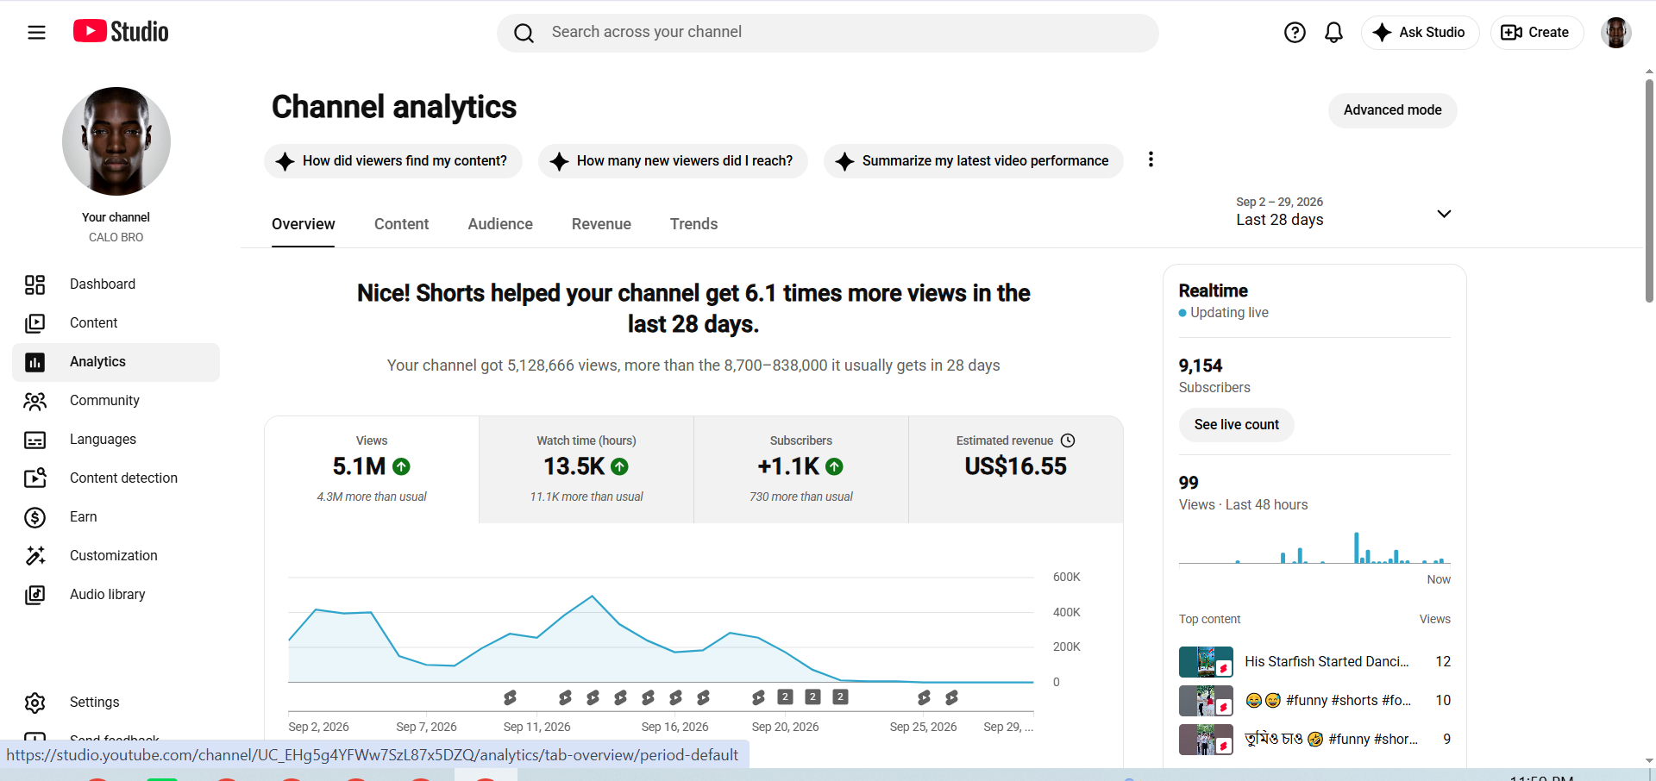Switch to the Revenue tab

pyautogui.click(x=601, y=224)
